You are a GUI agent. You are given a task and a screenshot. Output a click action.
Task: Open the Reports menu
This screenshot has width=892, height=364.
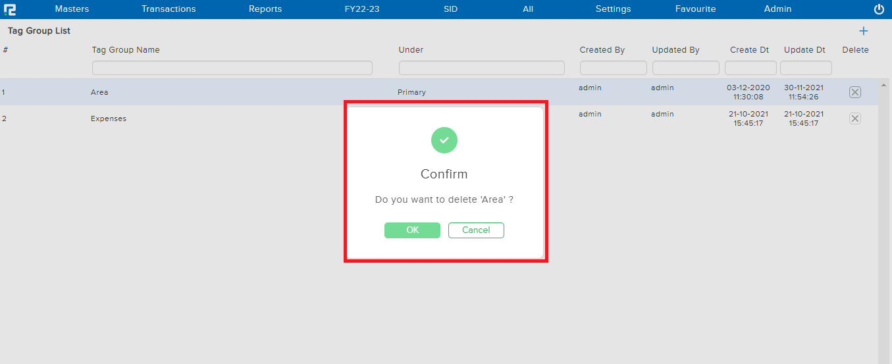[x=265, y=9]
